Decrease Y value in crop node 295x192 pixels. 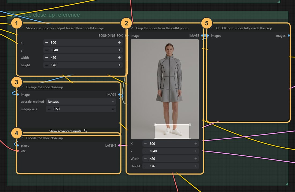point(145,151)
